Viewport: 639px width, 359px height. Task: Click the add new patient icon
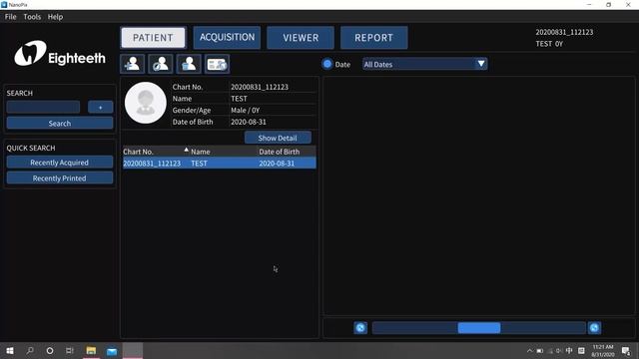[133, 64]
